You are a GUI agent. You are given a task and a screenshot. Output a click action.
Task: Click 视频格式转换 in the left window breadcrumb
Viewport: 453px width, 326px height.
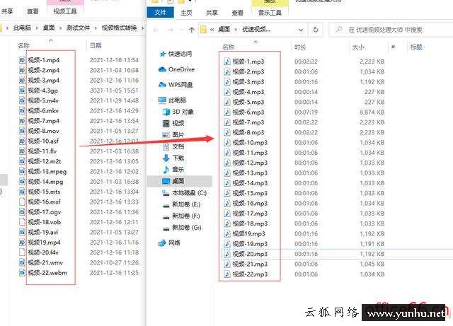point(119,28)
